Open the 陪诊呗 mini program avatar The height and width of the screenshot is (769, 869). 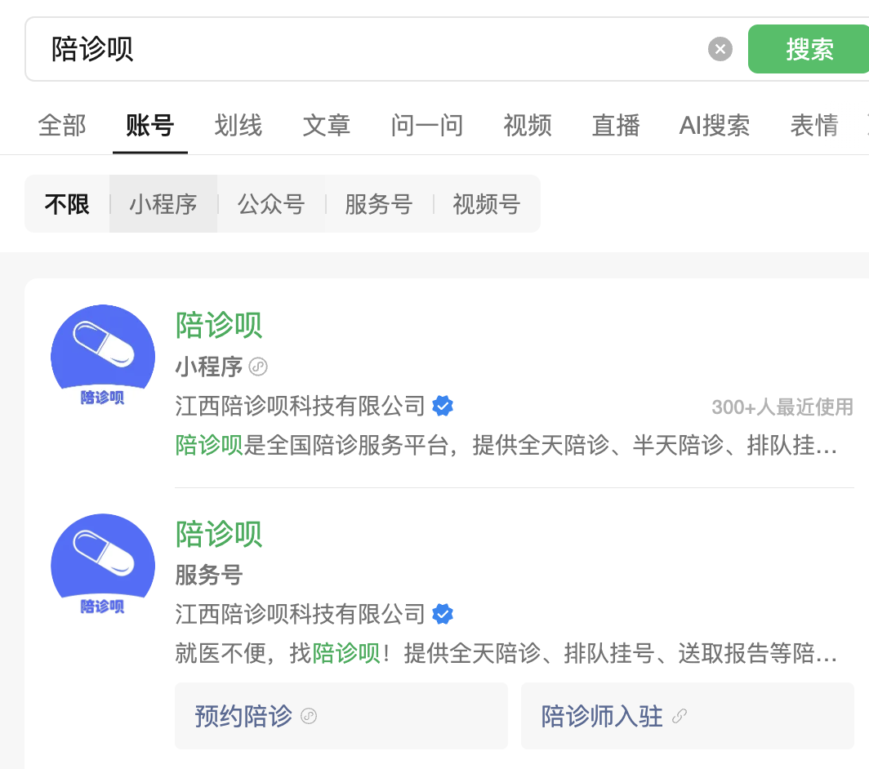(x=103, y=356)
